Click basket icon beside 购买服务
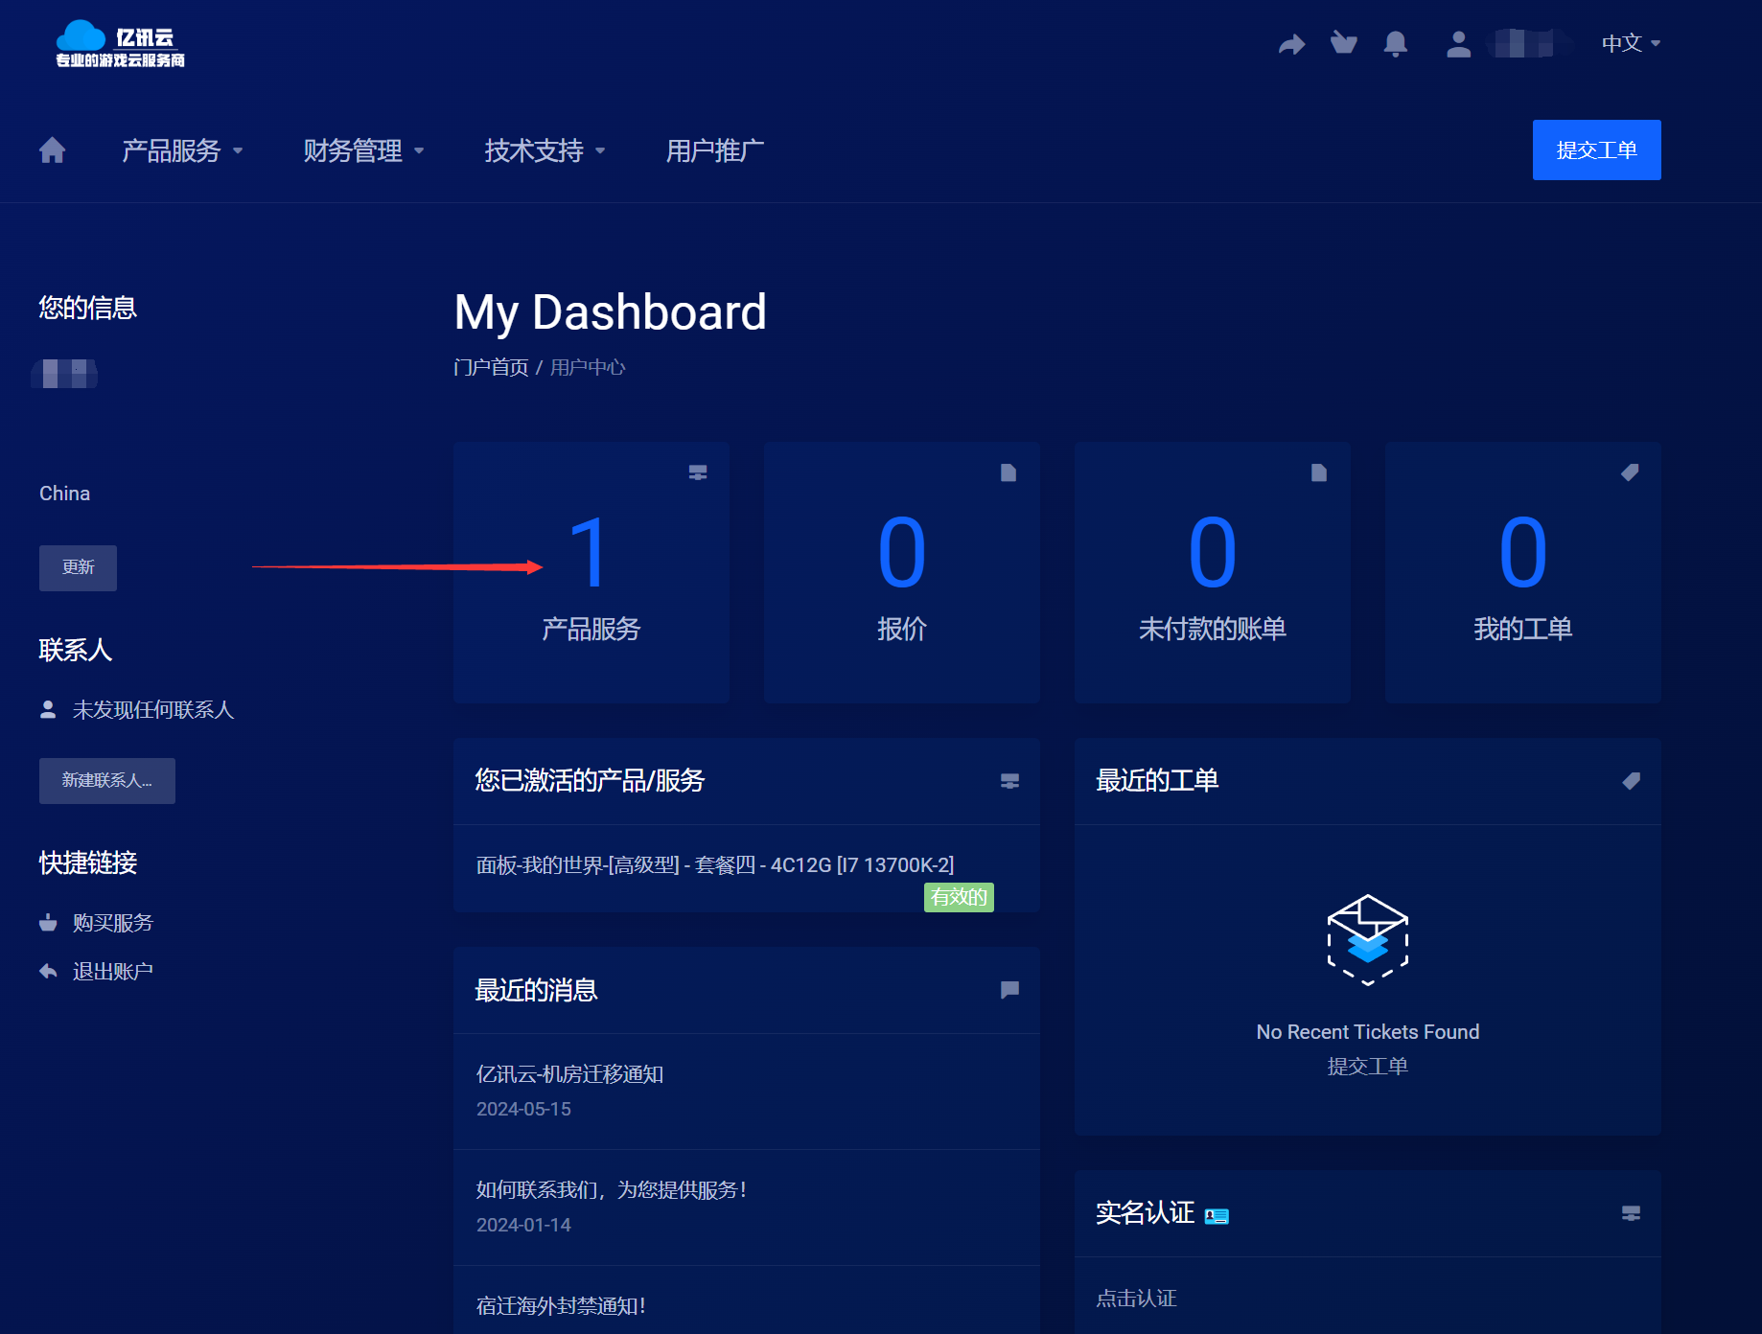This screenshot has height=1334, width=1762. [48, 923]
